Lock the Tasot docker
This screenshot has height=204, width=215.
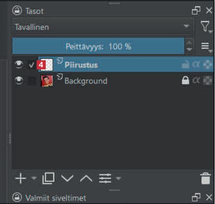17,11
